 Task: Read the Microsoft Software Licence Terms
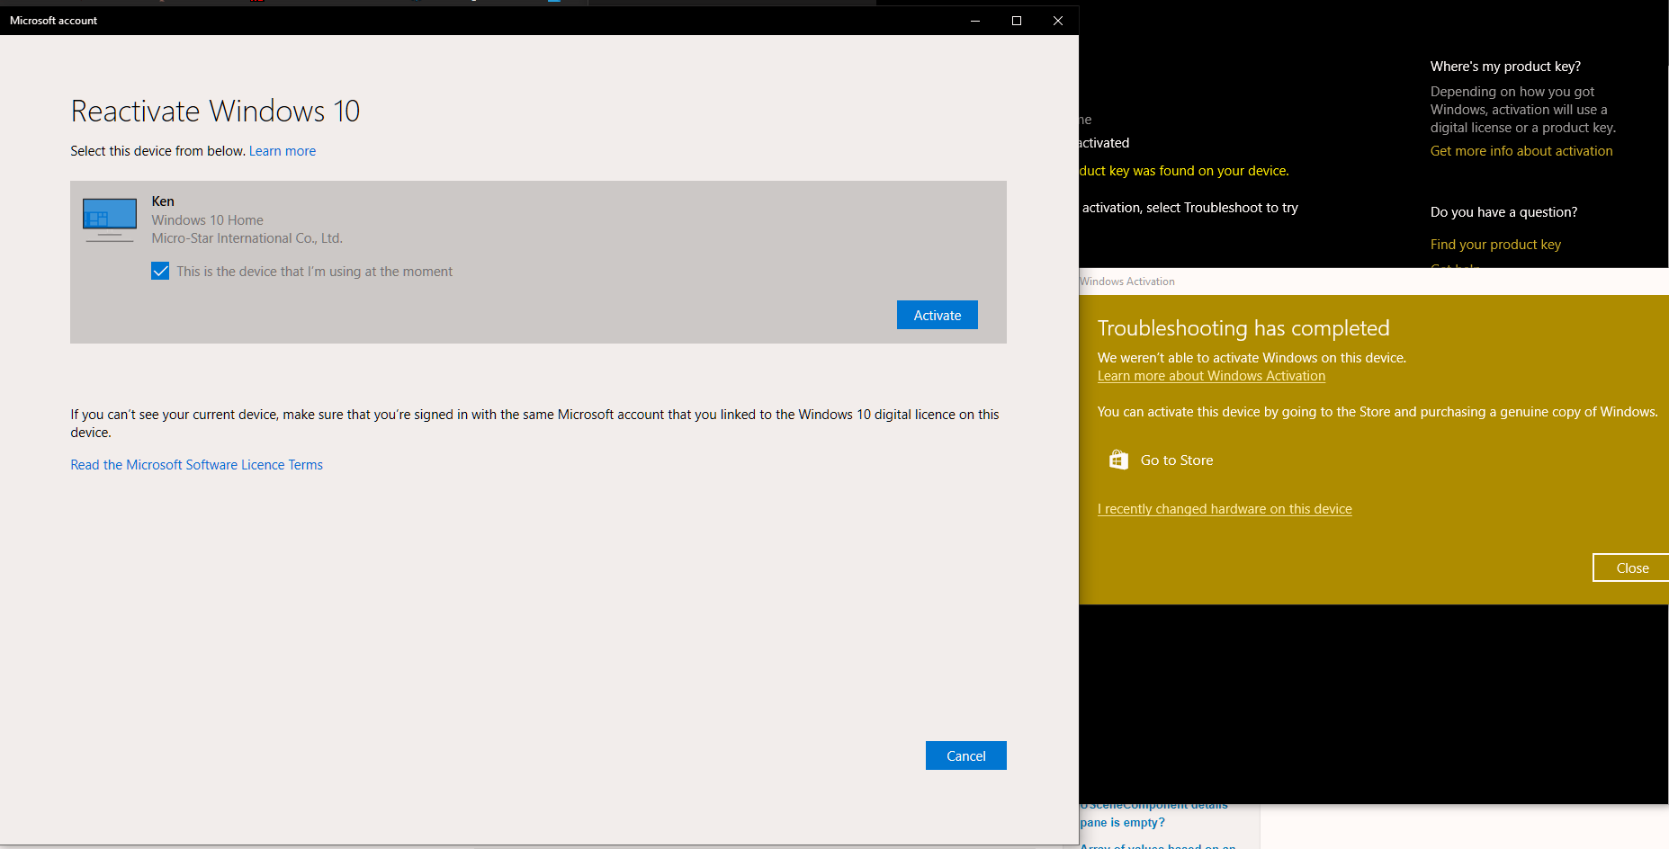[x=197, y=465]
